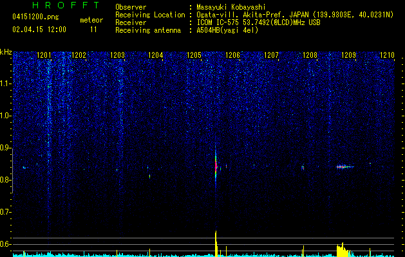Select observer name Masayuki Kobayashi
The image size is (405, 257).
(231, 7)
